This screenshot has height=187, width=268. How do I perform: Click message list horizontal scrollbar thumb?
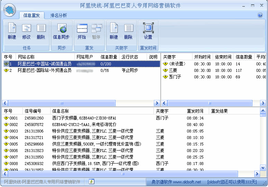[123, 174]
